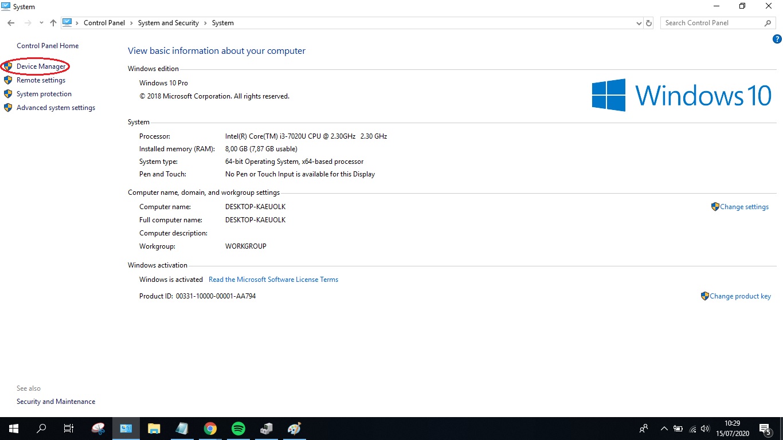Click the WORKGROUP value

coord(246,246)
